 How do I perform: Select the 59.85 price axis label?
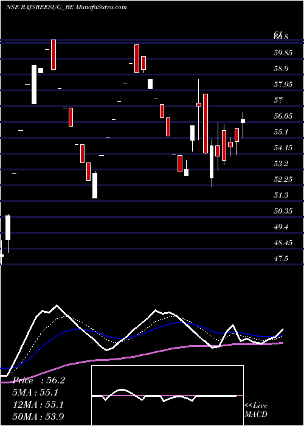point(283,53)
